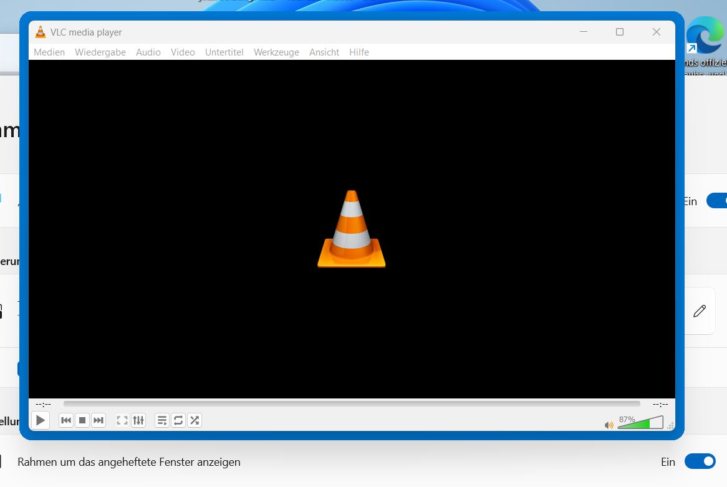This screenshot has height=487, width=727.
Task: Show the playlist view
Action: (162, 420)
